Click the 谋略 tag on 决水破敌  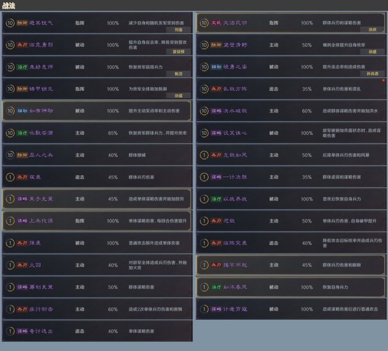pyautogui.click(x=216, y=111)
